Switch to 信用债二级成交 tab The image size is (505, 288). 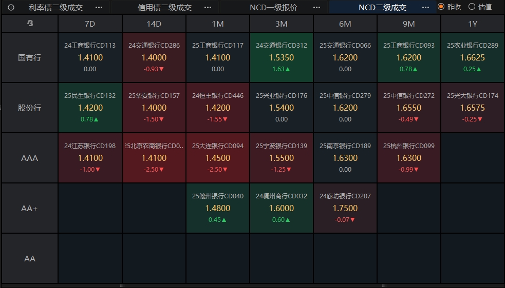click(164, 7)
